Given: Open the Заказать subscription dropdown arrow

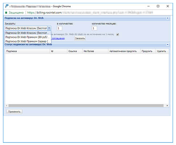Looking at the screenshot, I should click(x=49, y=28).
